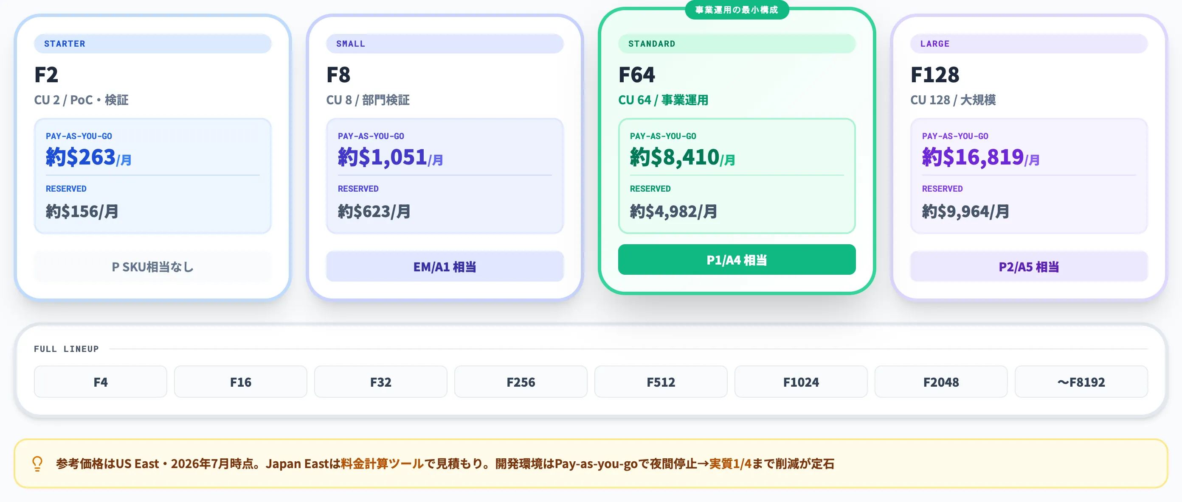The height and width of the screenshot is (502, 1182).
Task: Click the 約$623/月 reserved price
Action: 374,211
